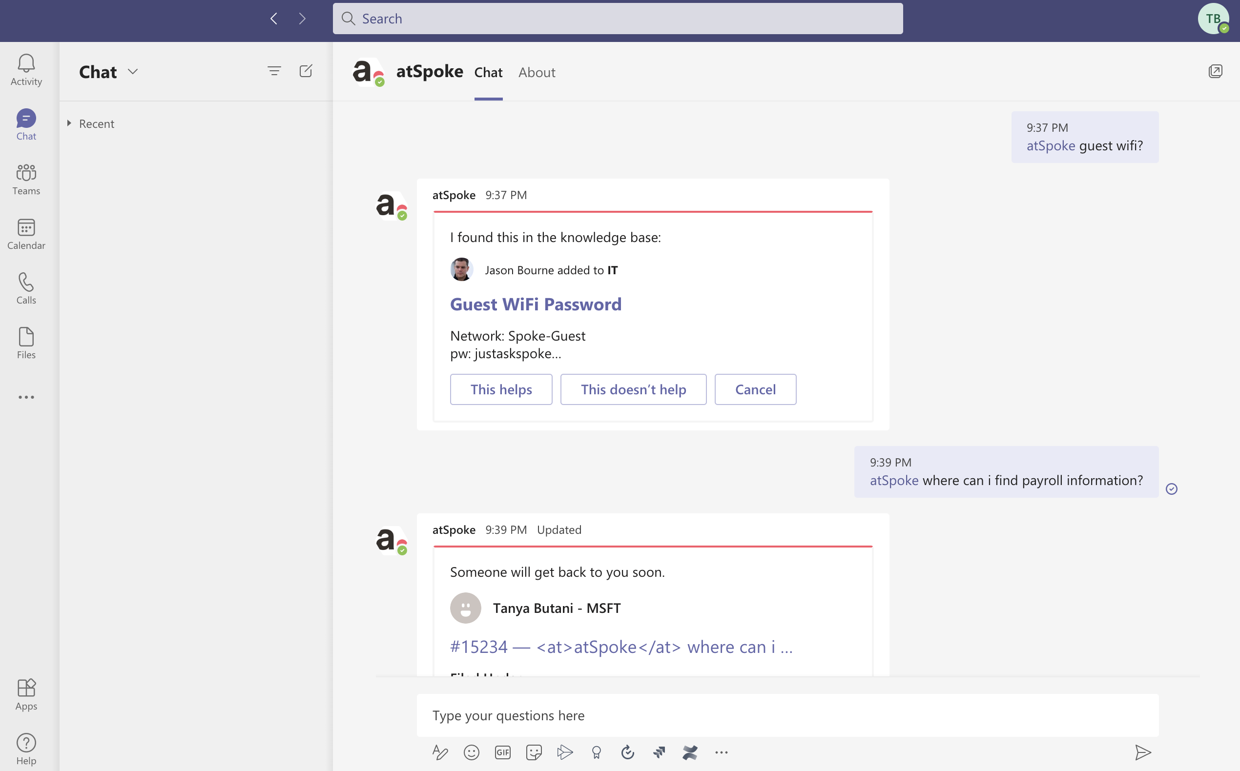The image size is (1240, 771).
Task: Open the Apps store
Action: point(26,694)
